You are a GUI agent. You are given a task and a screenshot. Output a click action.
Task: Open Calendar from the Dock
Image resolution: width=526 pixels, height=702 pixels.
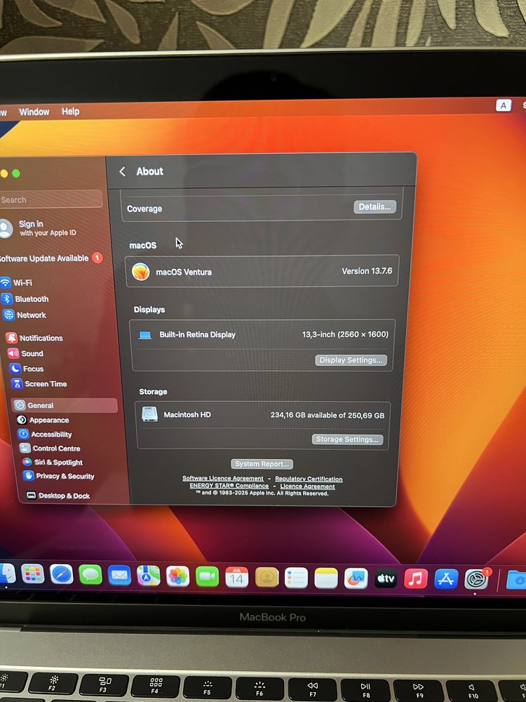(x=236, y=577)
